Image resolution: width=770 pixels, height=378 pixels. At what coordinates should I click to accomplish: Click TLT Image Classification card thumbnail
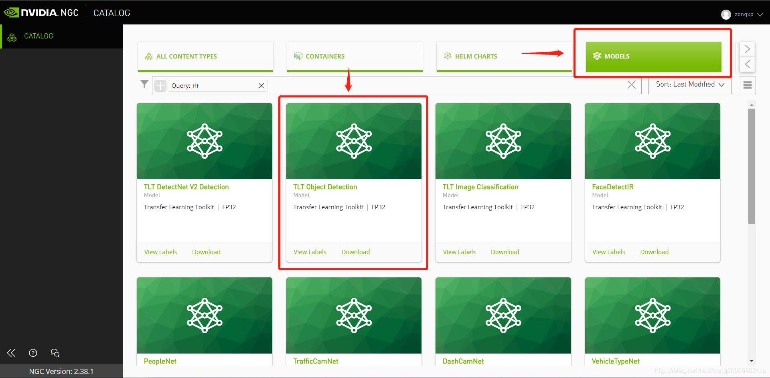pyautogui.click(x=503, y=141)
